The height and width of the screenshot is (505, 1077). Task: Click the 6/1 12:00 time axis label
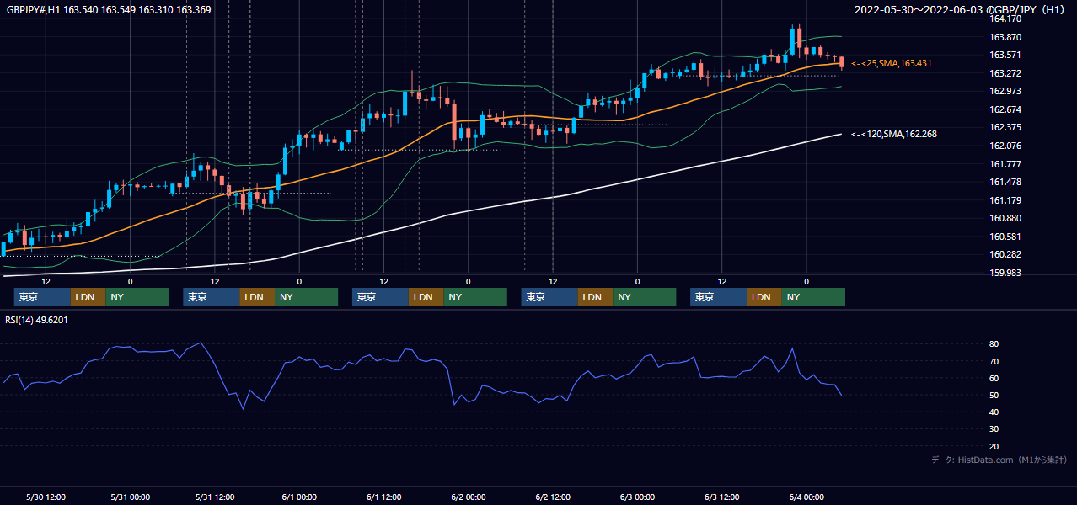point(383,497)
